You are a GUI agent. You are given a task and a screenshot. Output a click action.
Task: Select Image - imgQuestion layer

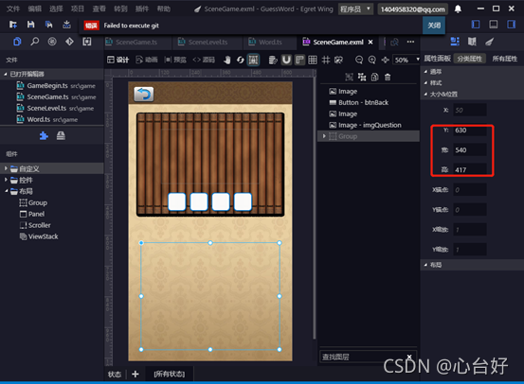[x=368, y=125]
